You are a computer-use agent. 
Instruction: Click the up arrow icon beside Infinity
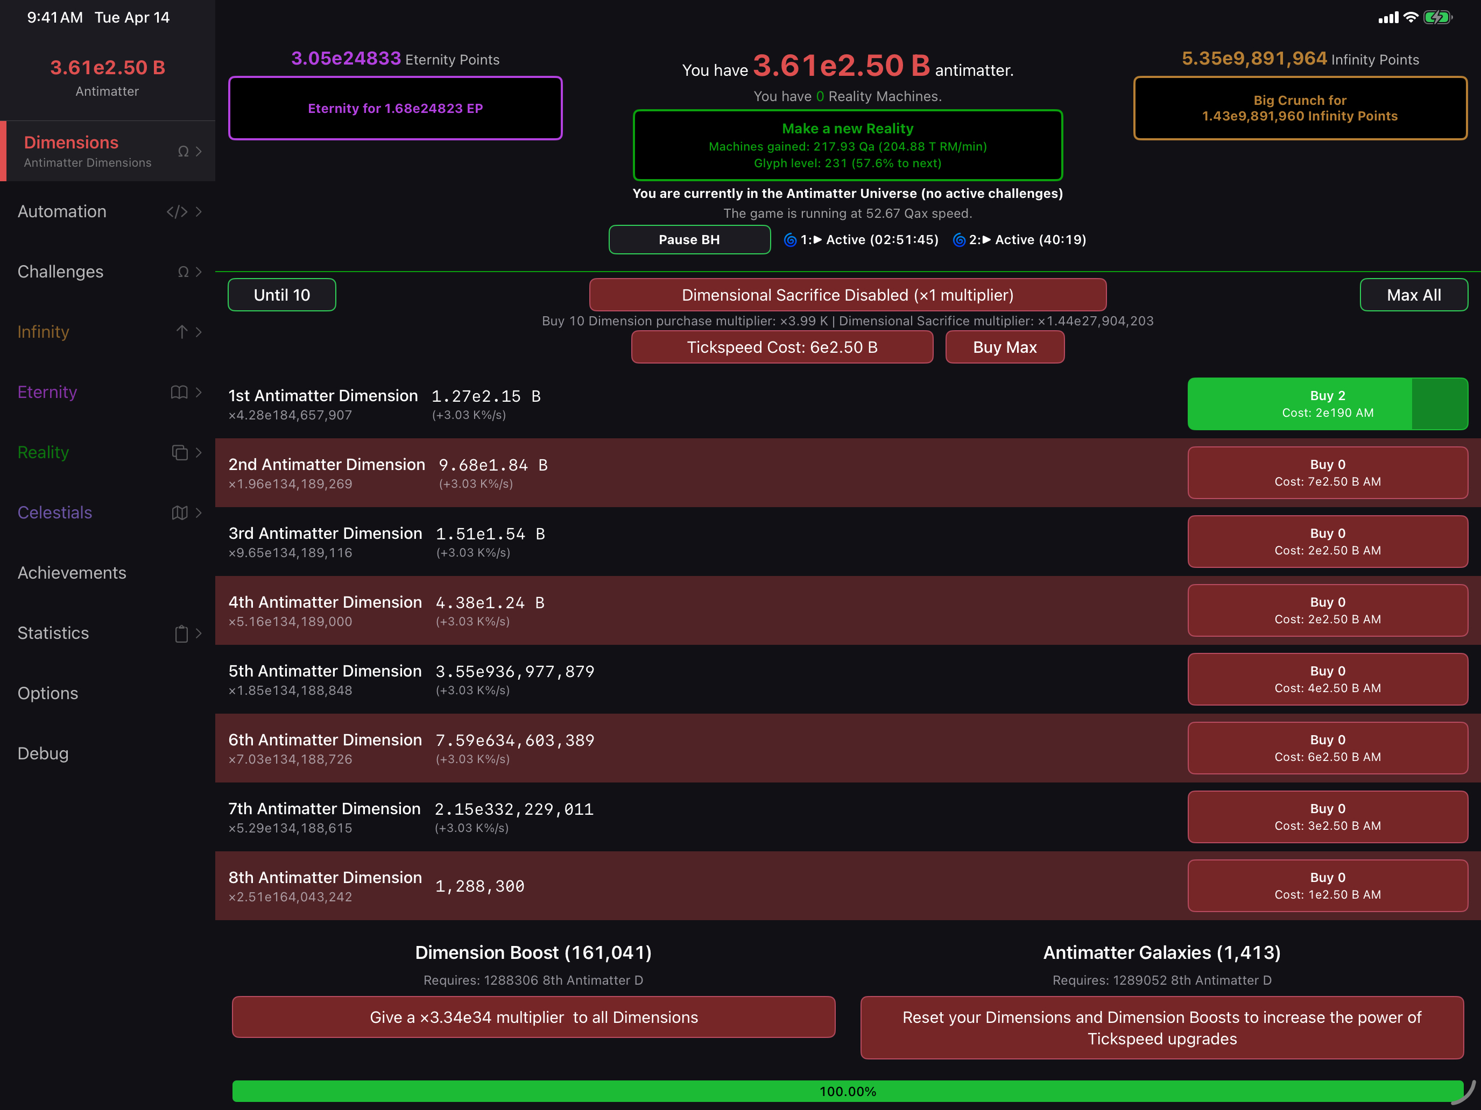181,332
